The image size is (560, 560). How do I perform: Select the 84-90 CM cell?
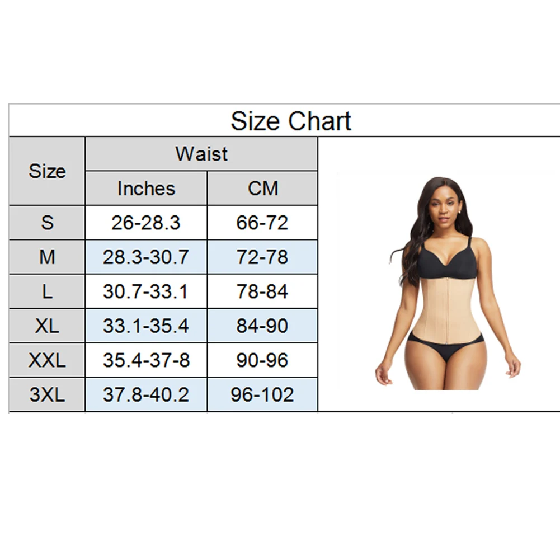pos(262,326)
